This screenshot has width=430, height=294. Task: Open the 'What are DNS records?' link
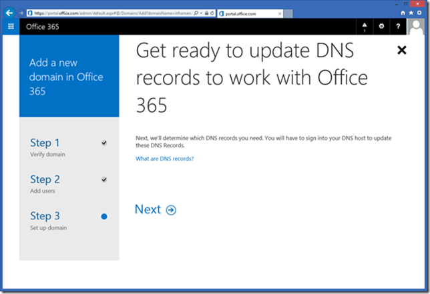point(164,159)
